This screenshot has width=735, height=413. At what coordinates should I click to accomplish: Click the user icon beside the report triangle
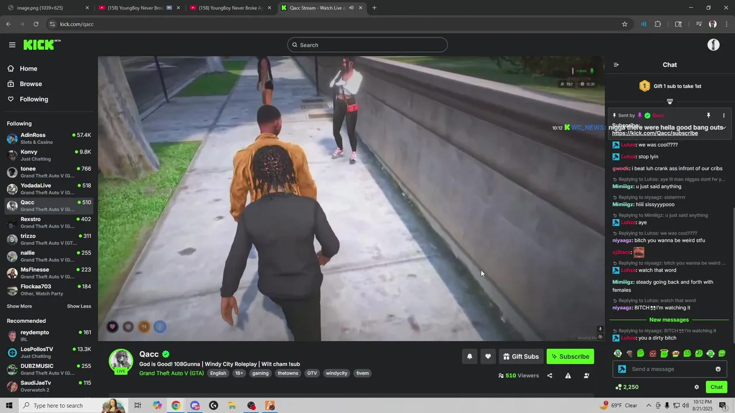pos(586,376)
